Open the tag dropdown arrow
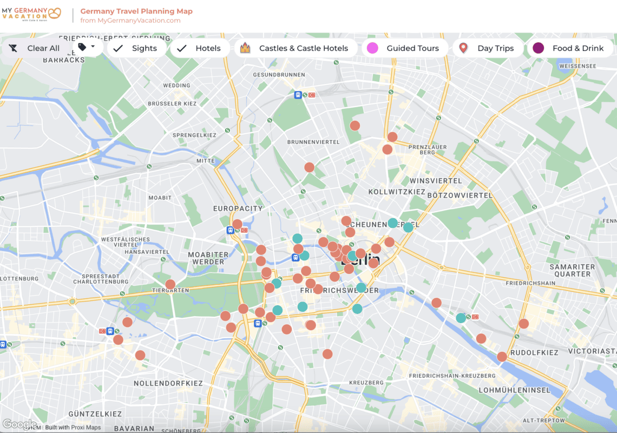The width and height of the screenshot is (617, 433). coord(93,47)
